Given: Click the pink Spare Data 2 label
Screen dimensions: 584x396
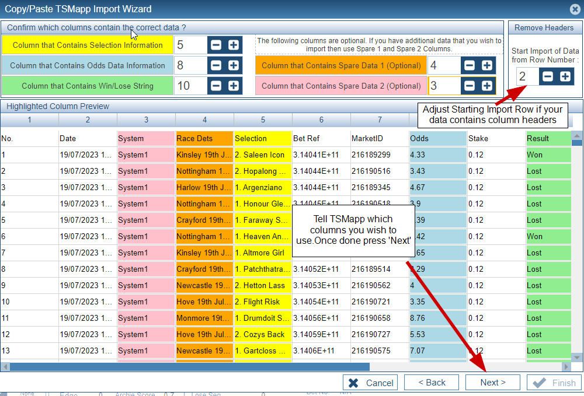Looking at the screenshot, I should click(341, 86).
